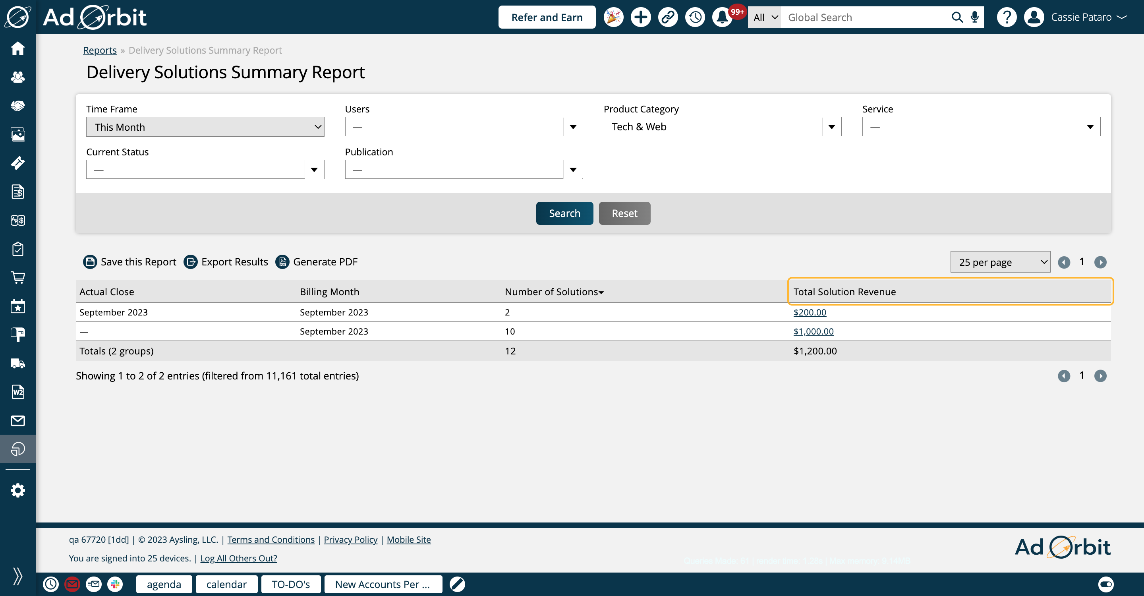Click the agenda tab in taskbar
Viewport: 1144px width, 596px height.
[x=163, y=584]
